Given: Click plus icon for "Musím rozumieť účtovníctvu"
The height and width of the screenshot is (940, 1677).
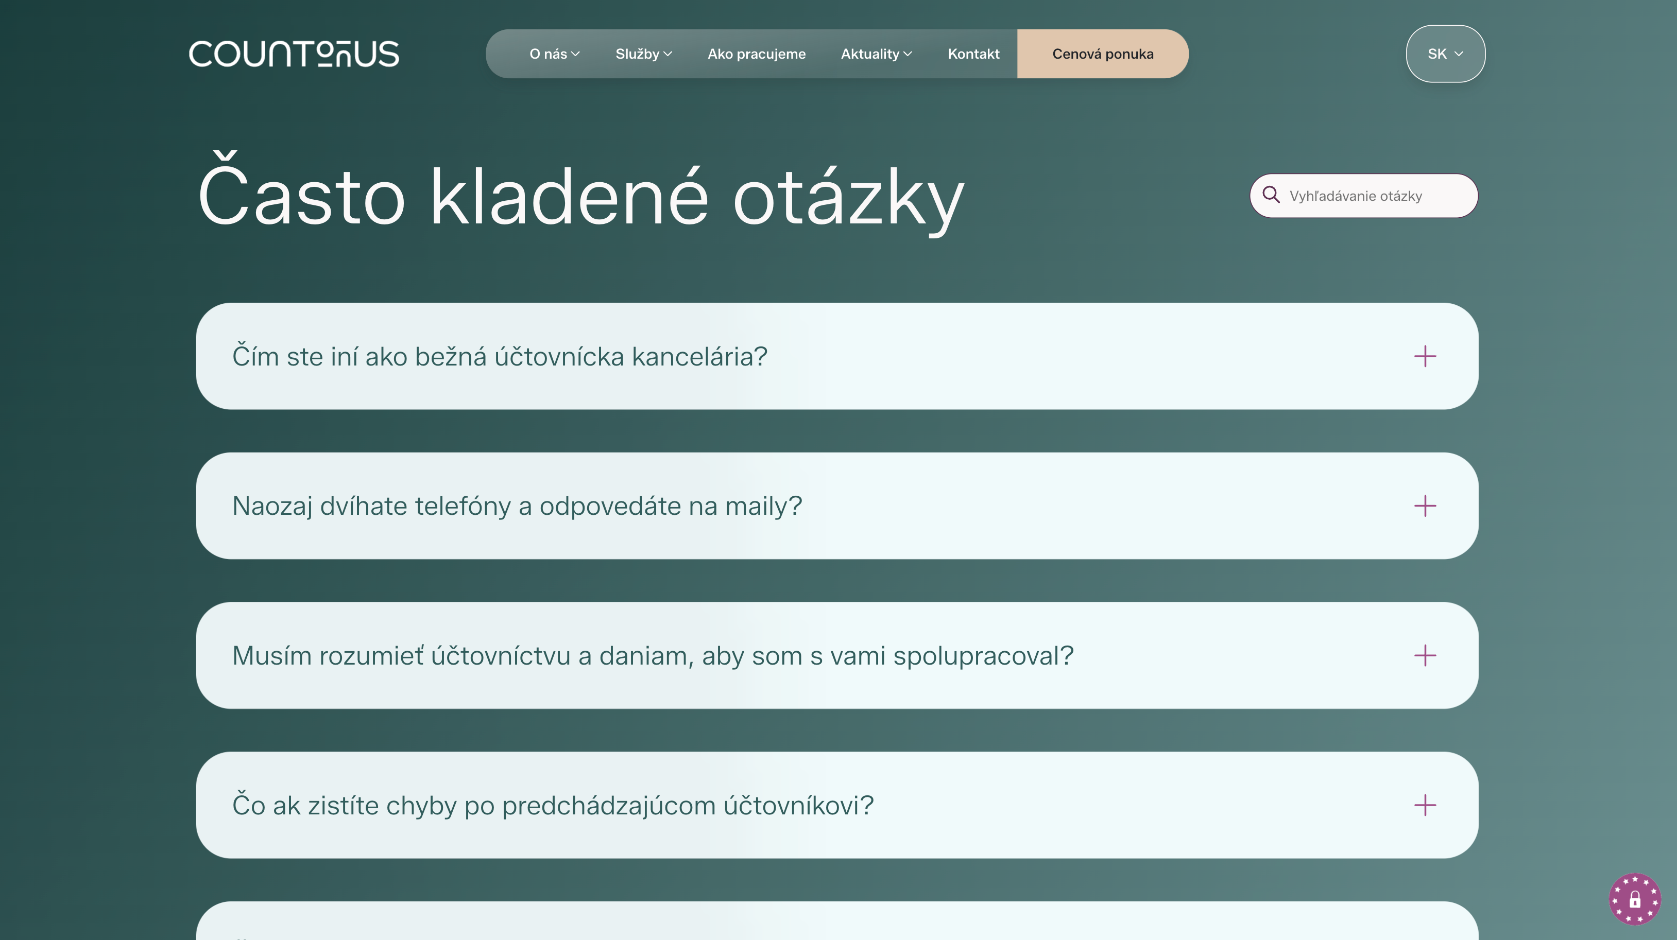Looking at the screenshot, I should click(1425, 656).
